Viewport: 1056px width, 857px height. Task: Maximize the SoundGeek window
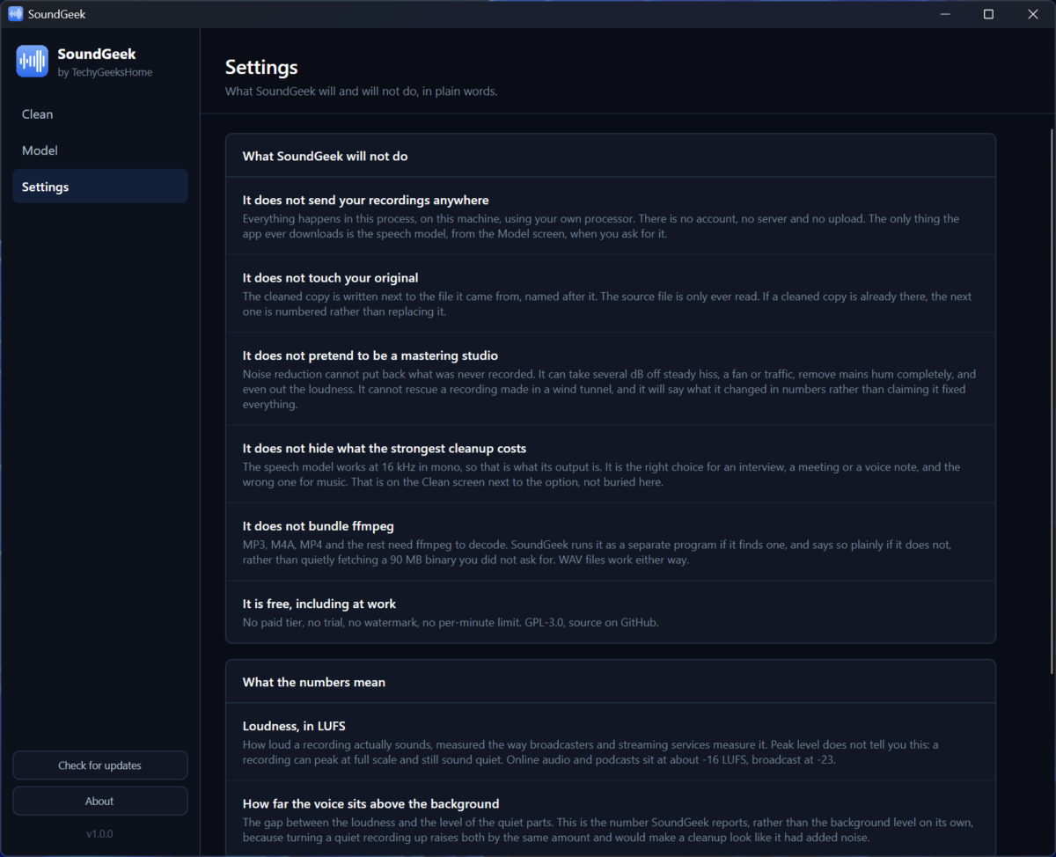coord(988,14)
